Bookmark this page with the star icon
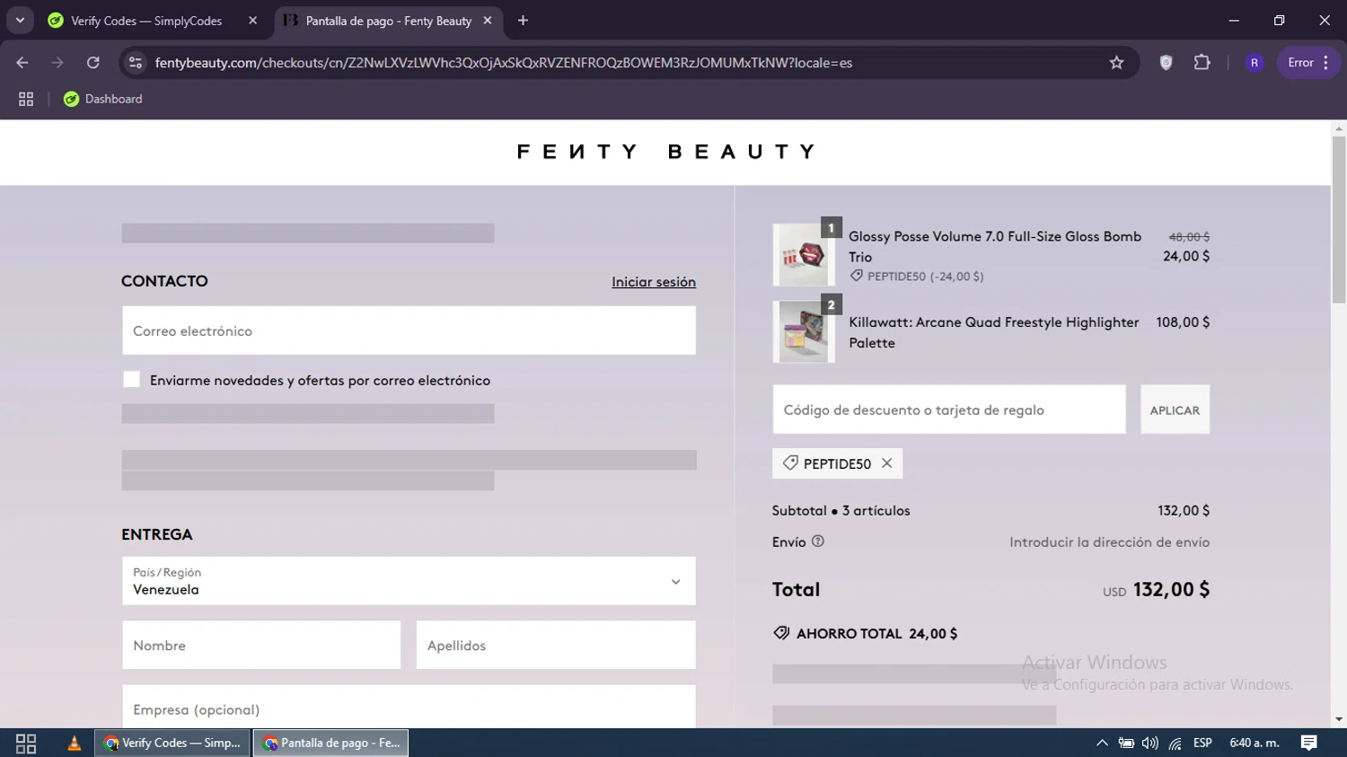Screen dimensions: 1347x757 pyautogui.click(x=1116, y=63)
